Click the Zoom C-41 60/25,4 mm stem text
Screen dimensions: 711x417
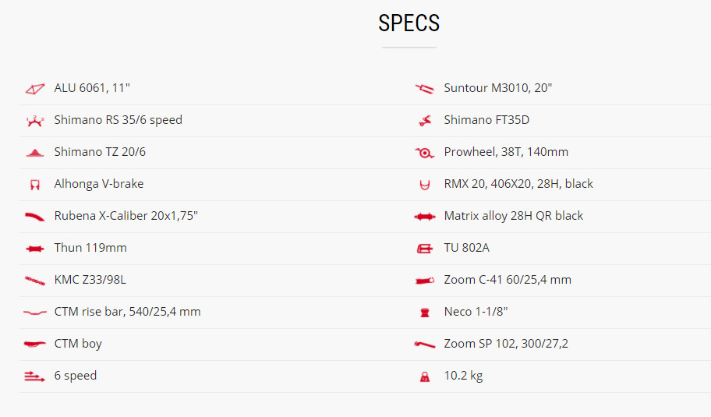508,280
